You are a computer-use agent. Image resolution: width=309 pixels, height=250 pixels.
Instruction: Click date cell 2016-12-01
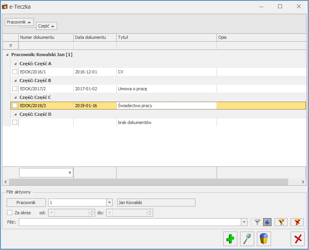[x=95, y=72]
